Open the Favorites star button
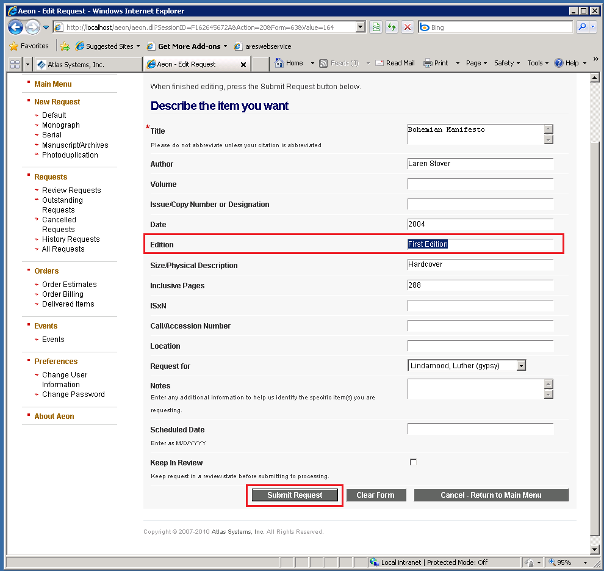 [29, 46]
